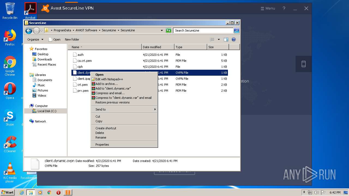The width and height of the screenshot is (349, 196).
Task: Open Avast SecureLine help question mark
Action: click(284, 8)
